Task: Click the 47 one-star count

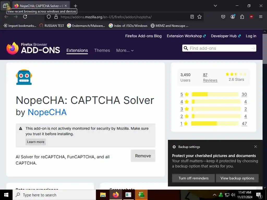Action: [244, 124]
